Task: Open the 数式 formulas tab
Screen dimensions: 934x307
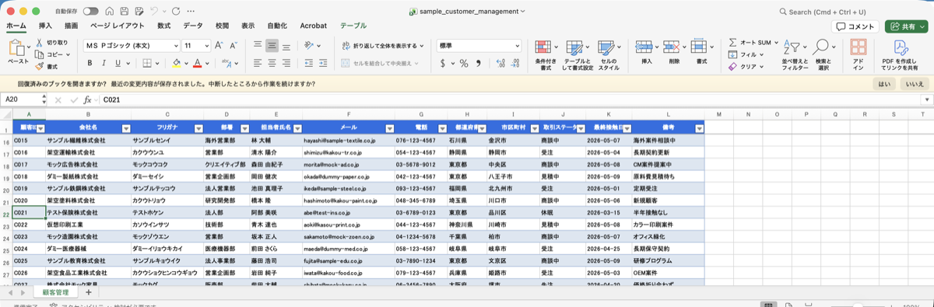Action: [x=163, y=26]
